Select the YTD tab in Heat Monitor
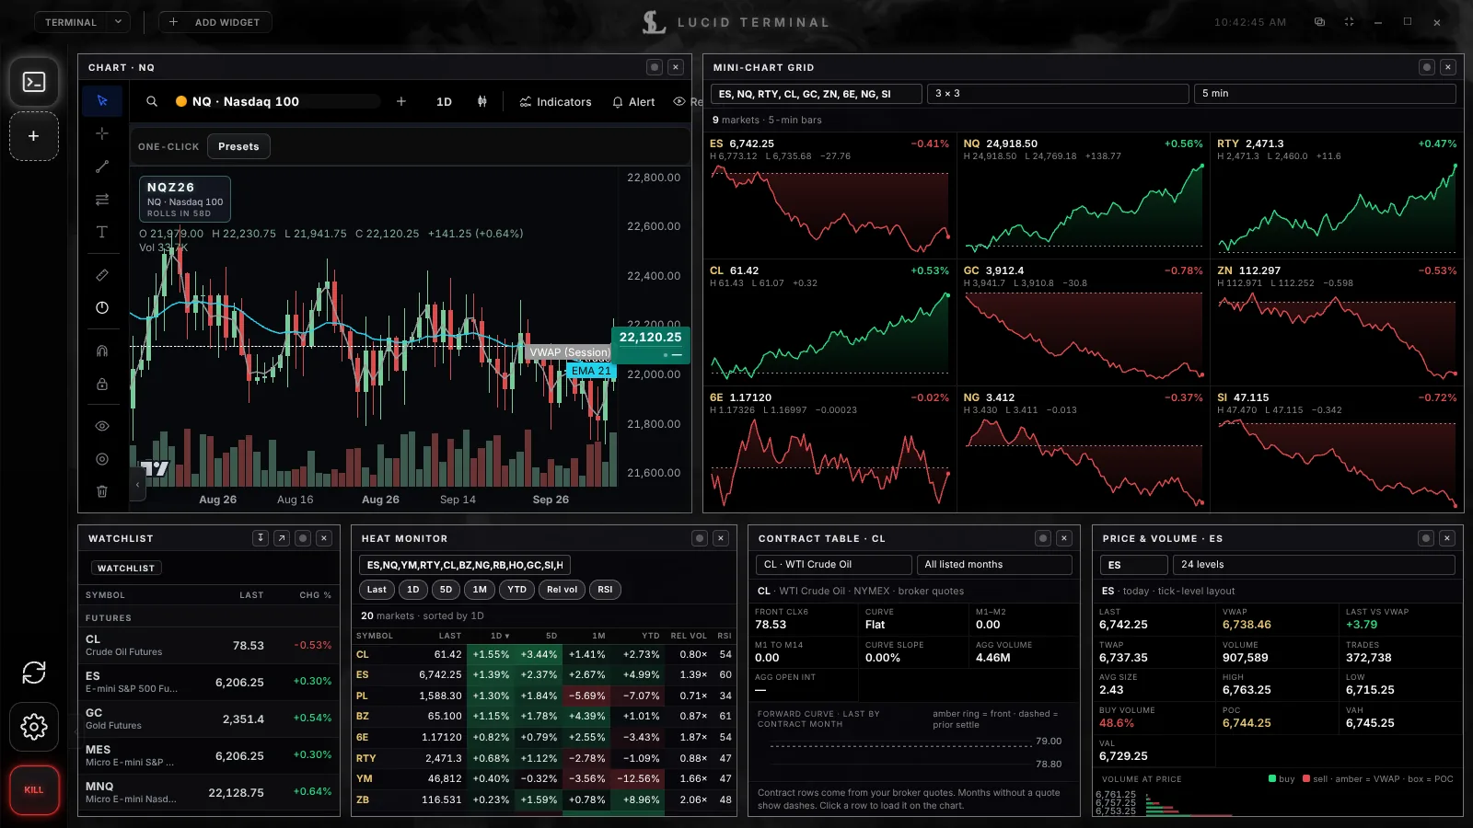Screen dimensions: 1473x828 coord(517,590)
